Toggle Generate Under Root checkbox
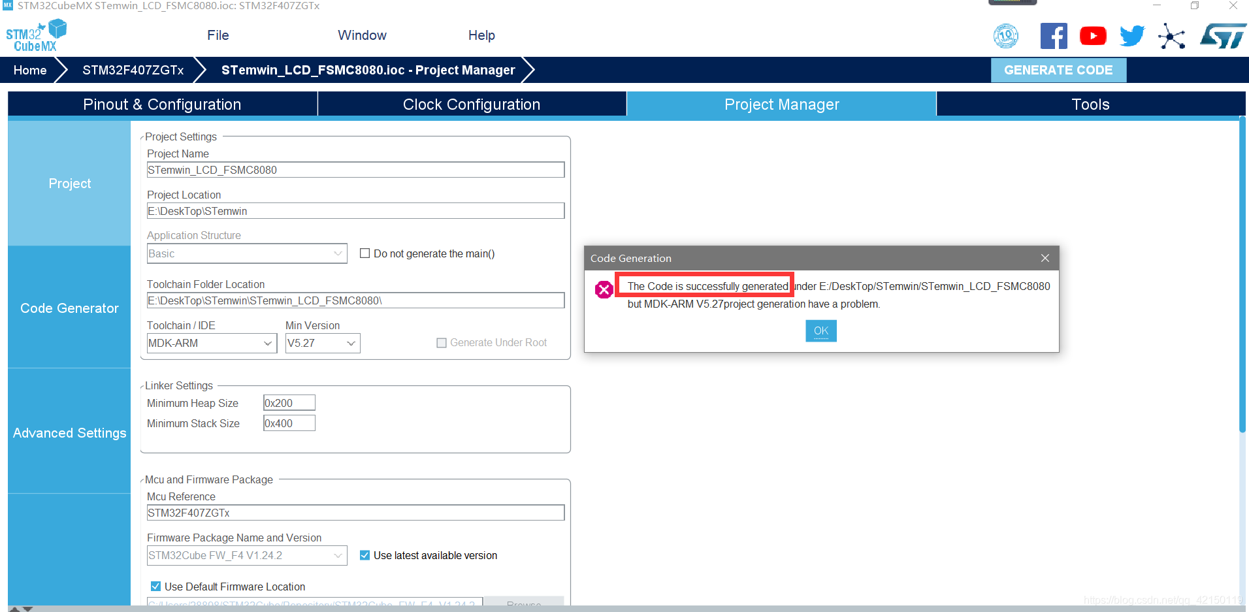Viewport: 1249px width, 612px height. 442,342
